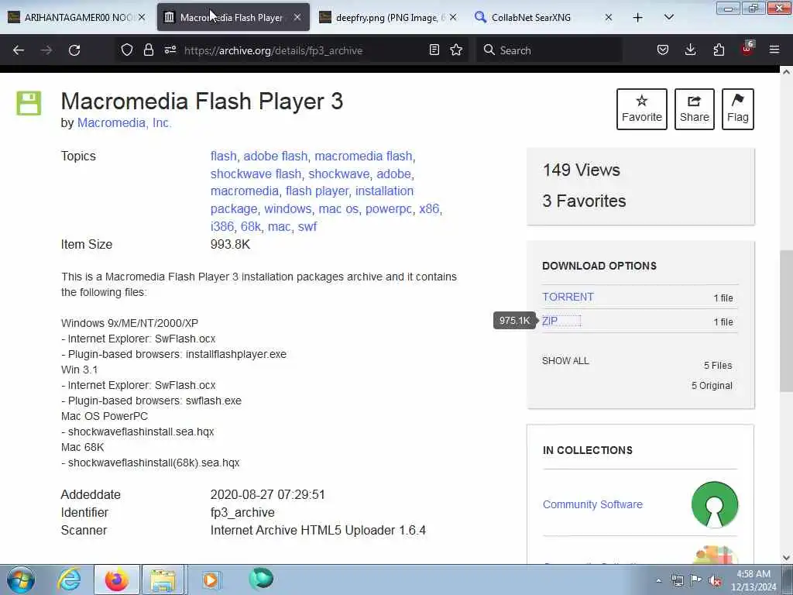Open site permissions icon in address bar
The height and width of the screenshot is (595, 793).
(x=170, y=50)
